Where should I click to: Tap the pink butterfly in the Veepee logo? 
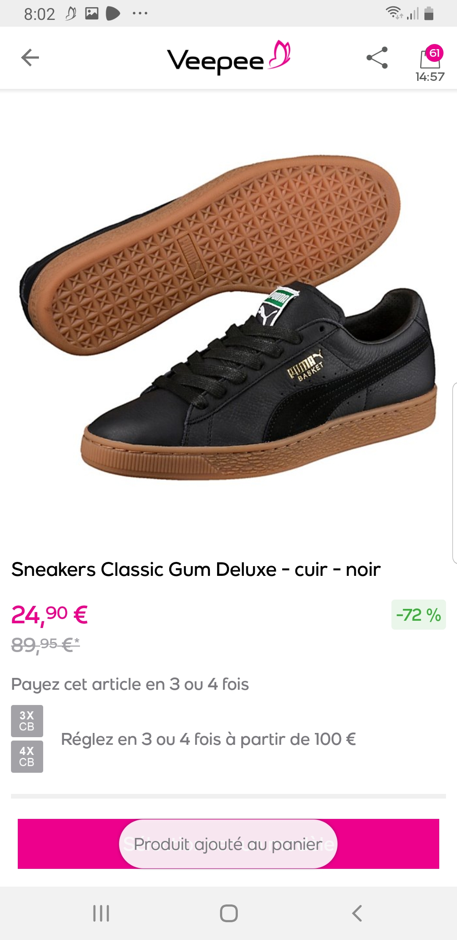tap(280, 54)
